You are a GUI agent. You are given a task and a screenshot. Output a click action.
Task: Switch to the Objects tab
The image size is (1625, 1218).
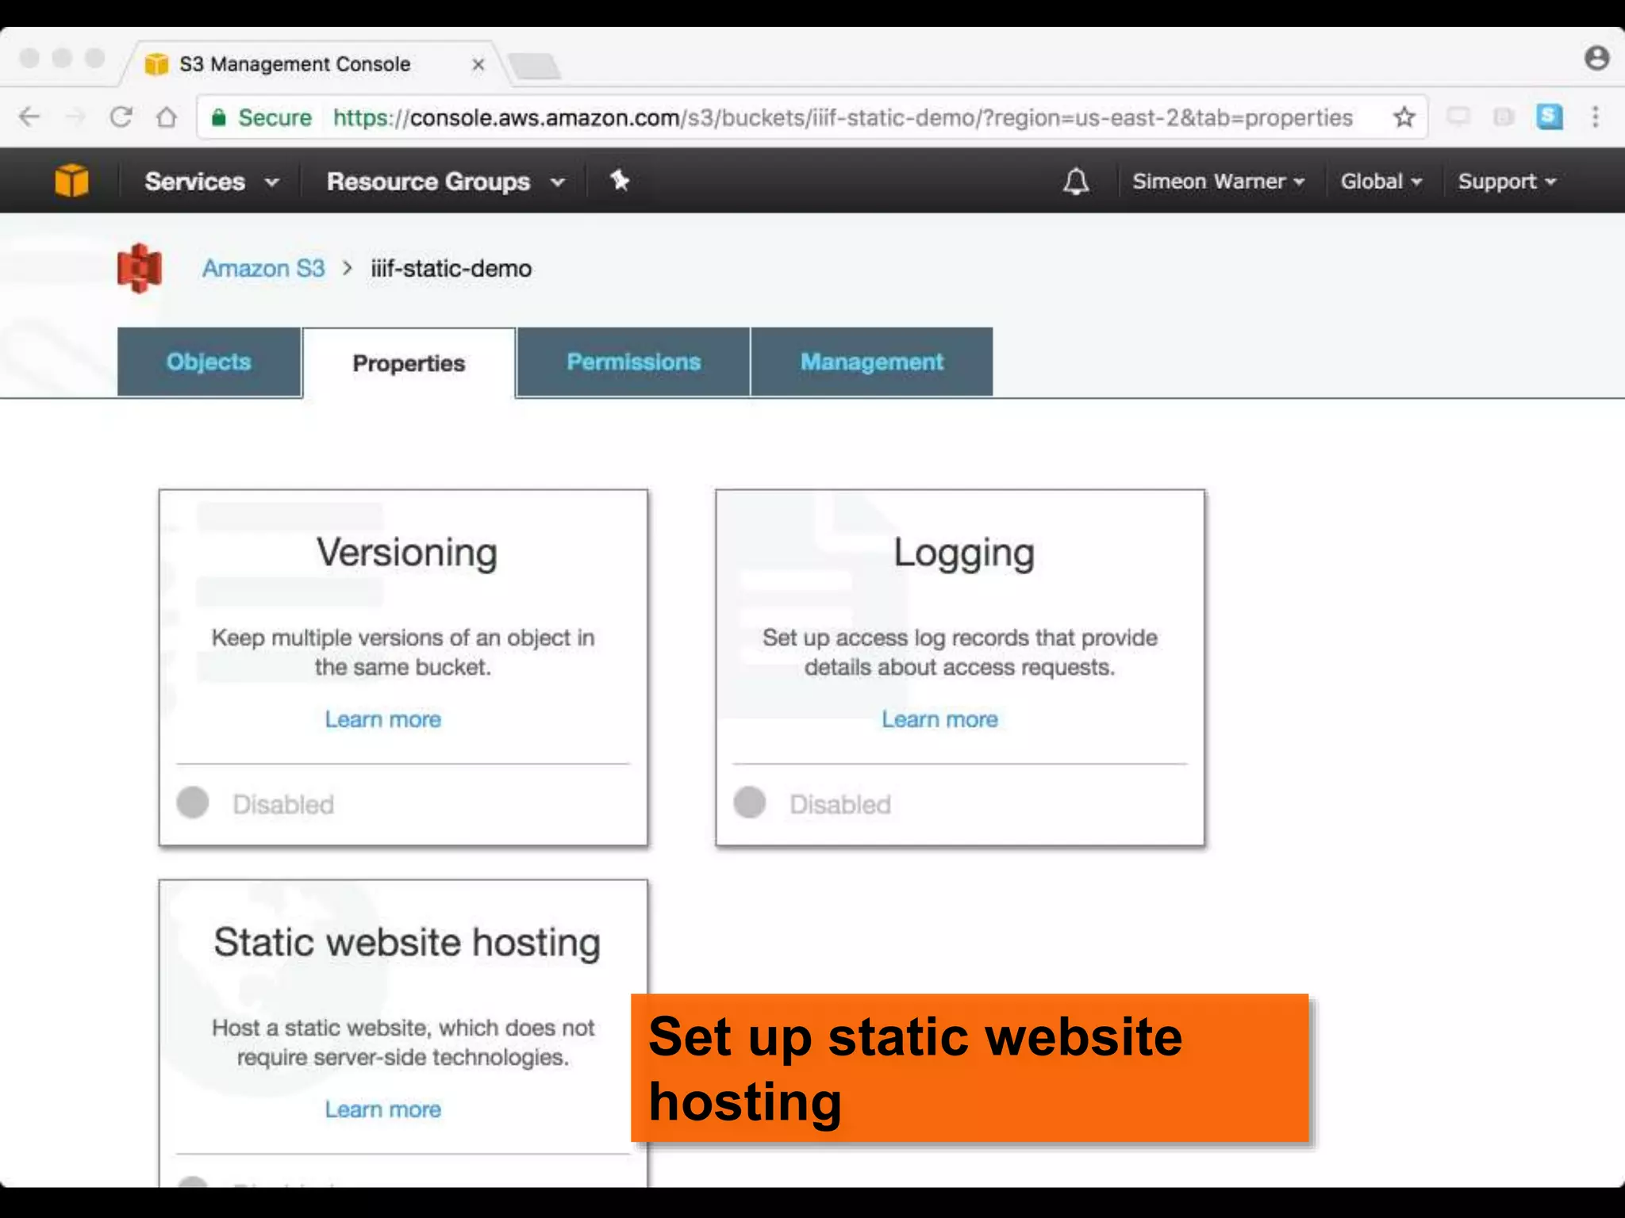[x=209, y=362]
